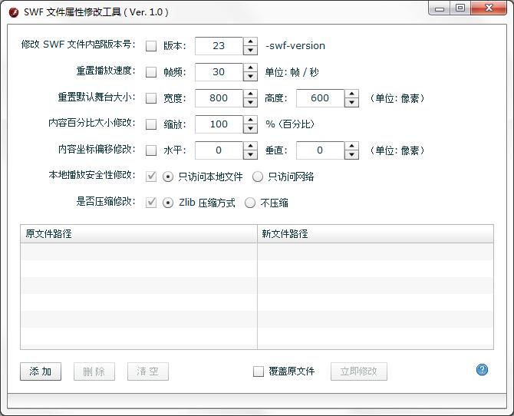This screenshot has width=514, height=416.
Task: Increase the 版本 value with up arrow
Action: pos(250,41)
